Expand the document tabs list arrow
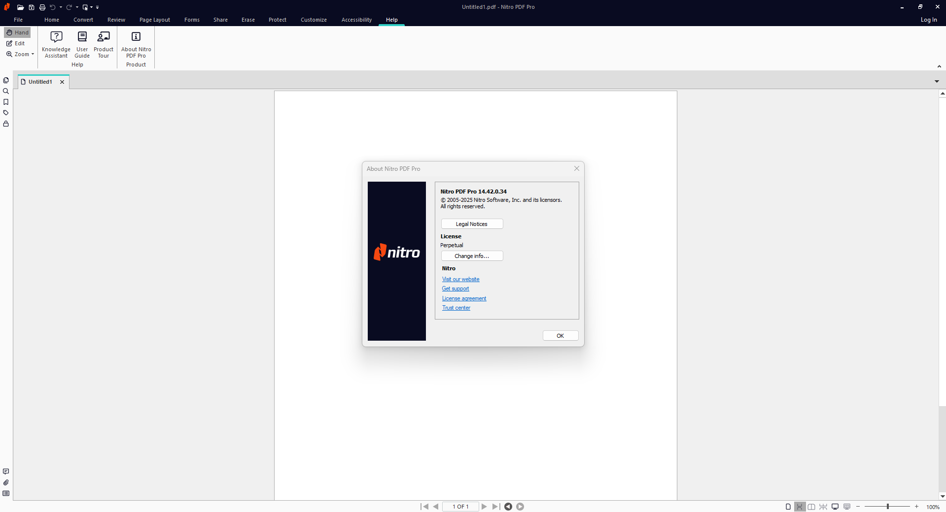Viewport: 946px width, 512px height. [937, 81]
